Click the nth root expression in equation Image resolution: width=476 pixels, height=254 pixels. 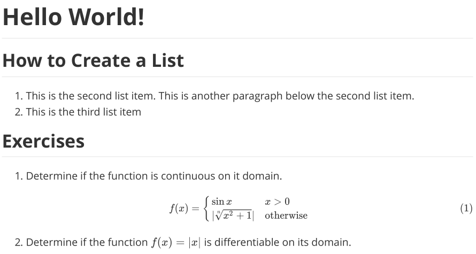pyautogui.click(x=233, y=215)
